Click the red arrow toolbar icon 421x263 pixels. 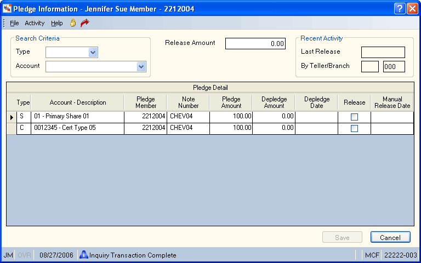pyautogui.click(x=84, y=23)
